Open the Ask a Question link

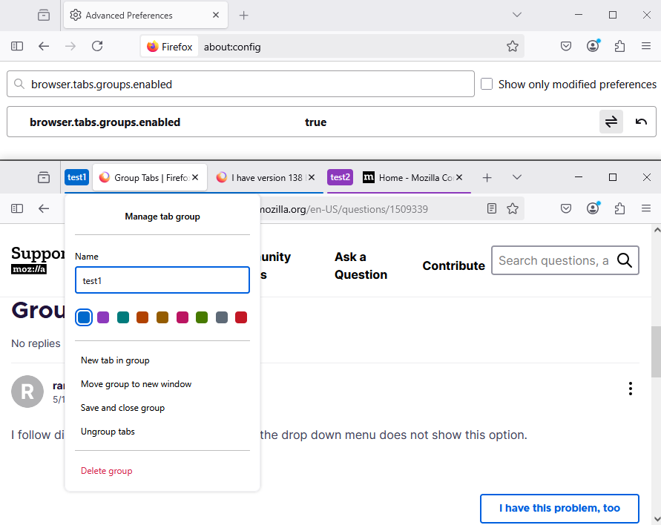(361, 265)
